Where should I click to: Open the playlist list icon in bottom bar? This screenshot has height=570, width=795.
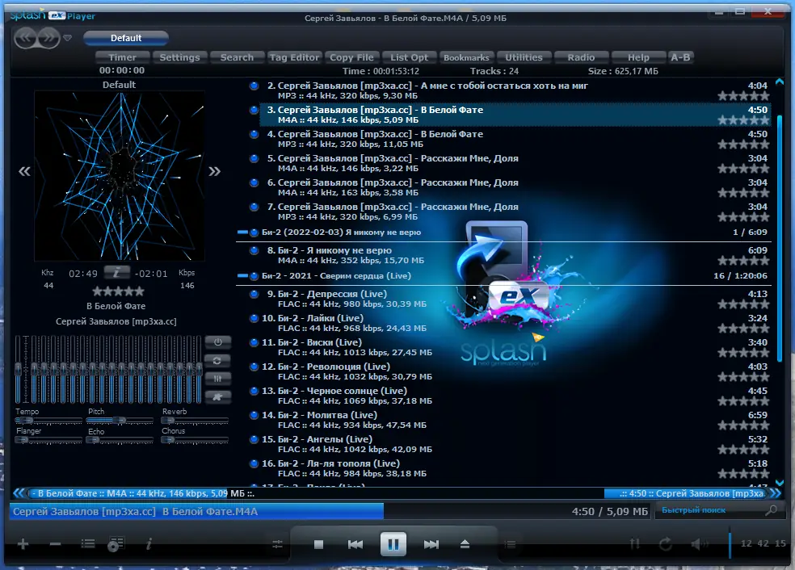[88, 544]
